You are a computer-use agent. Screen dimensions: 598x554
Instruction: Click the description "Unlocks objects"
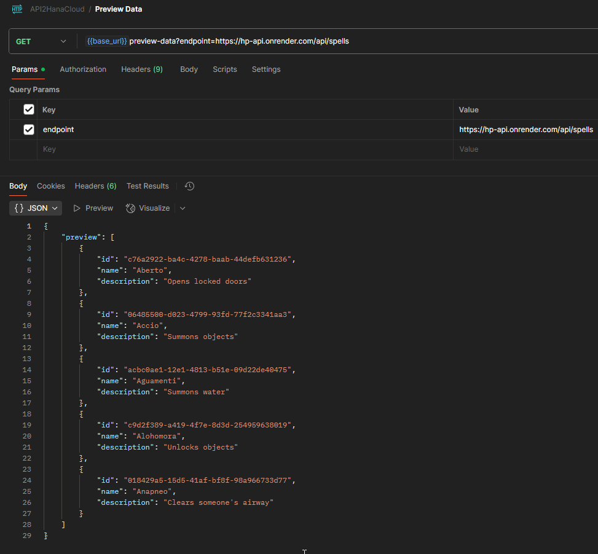point(200,447)
